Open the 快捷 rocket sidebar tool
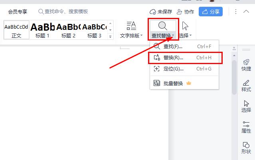The image size is (255, 160). coord(246,65)
